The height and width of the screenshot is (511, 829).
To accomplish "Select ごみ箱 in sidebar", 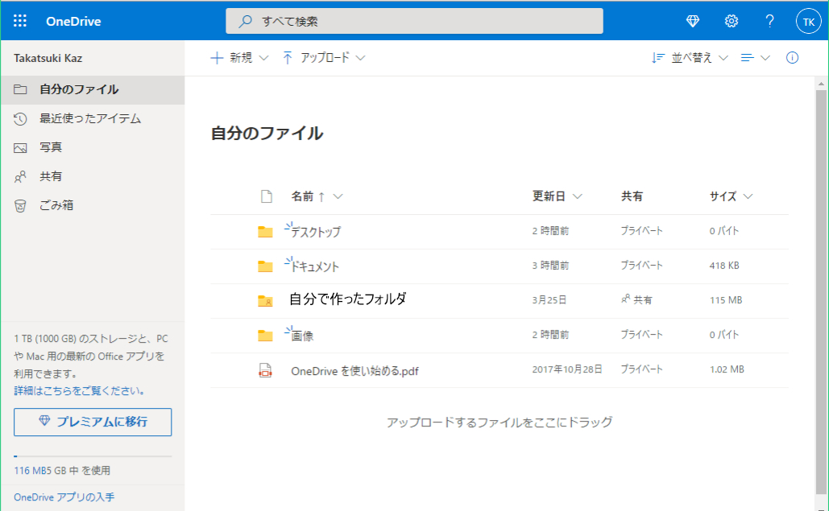I will point(56,205).
